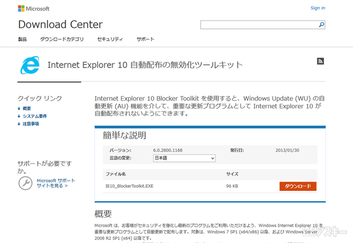This screenshot has width=353, height=243.
Task: Click the Microsoft logo
Action: 34,9
